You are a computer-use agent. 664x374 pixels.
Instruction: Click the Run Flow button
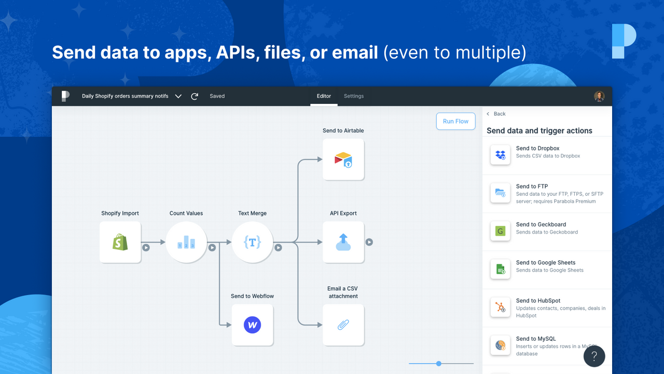click(x=455, y=121)
